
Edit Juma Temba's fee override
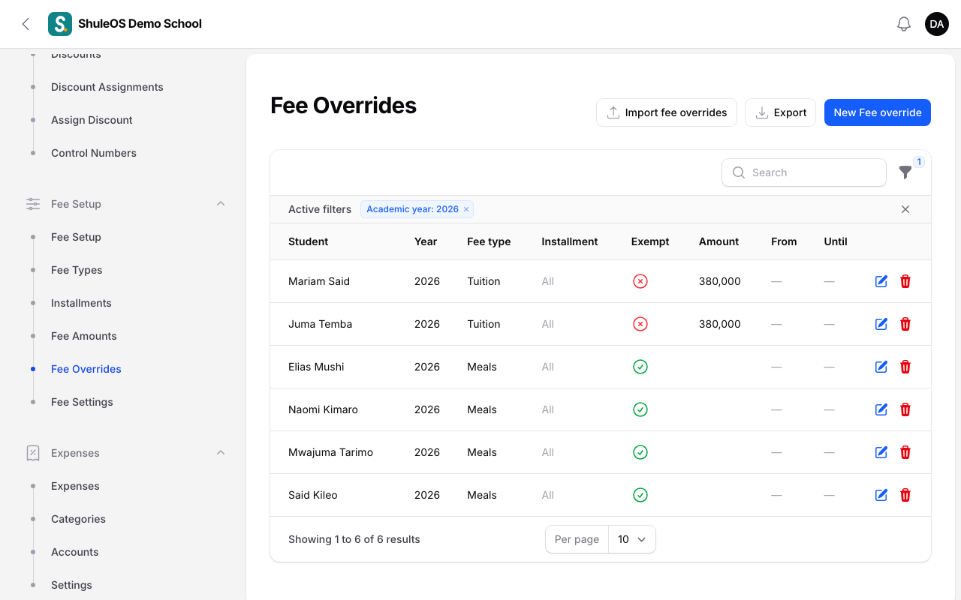[881, 324]
